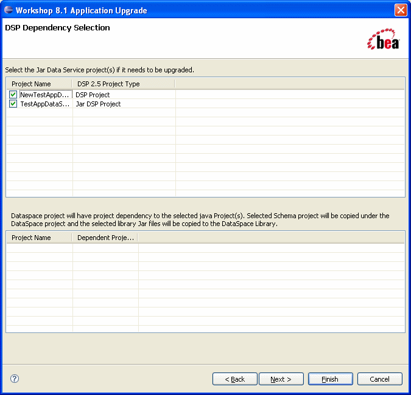Sort by Project Name in upper table
Viewport: 411px width, 395px height.
[x=39, y=84]
